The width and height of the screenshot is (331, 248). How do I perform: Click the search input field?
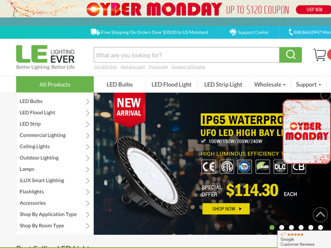pos(186,55)
